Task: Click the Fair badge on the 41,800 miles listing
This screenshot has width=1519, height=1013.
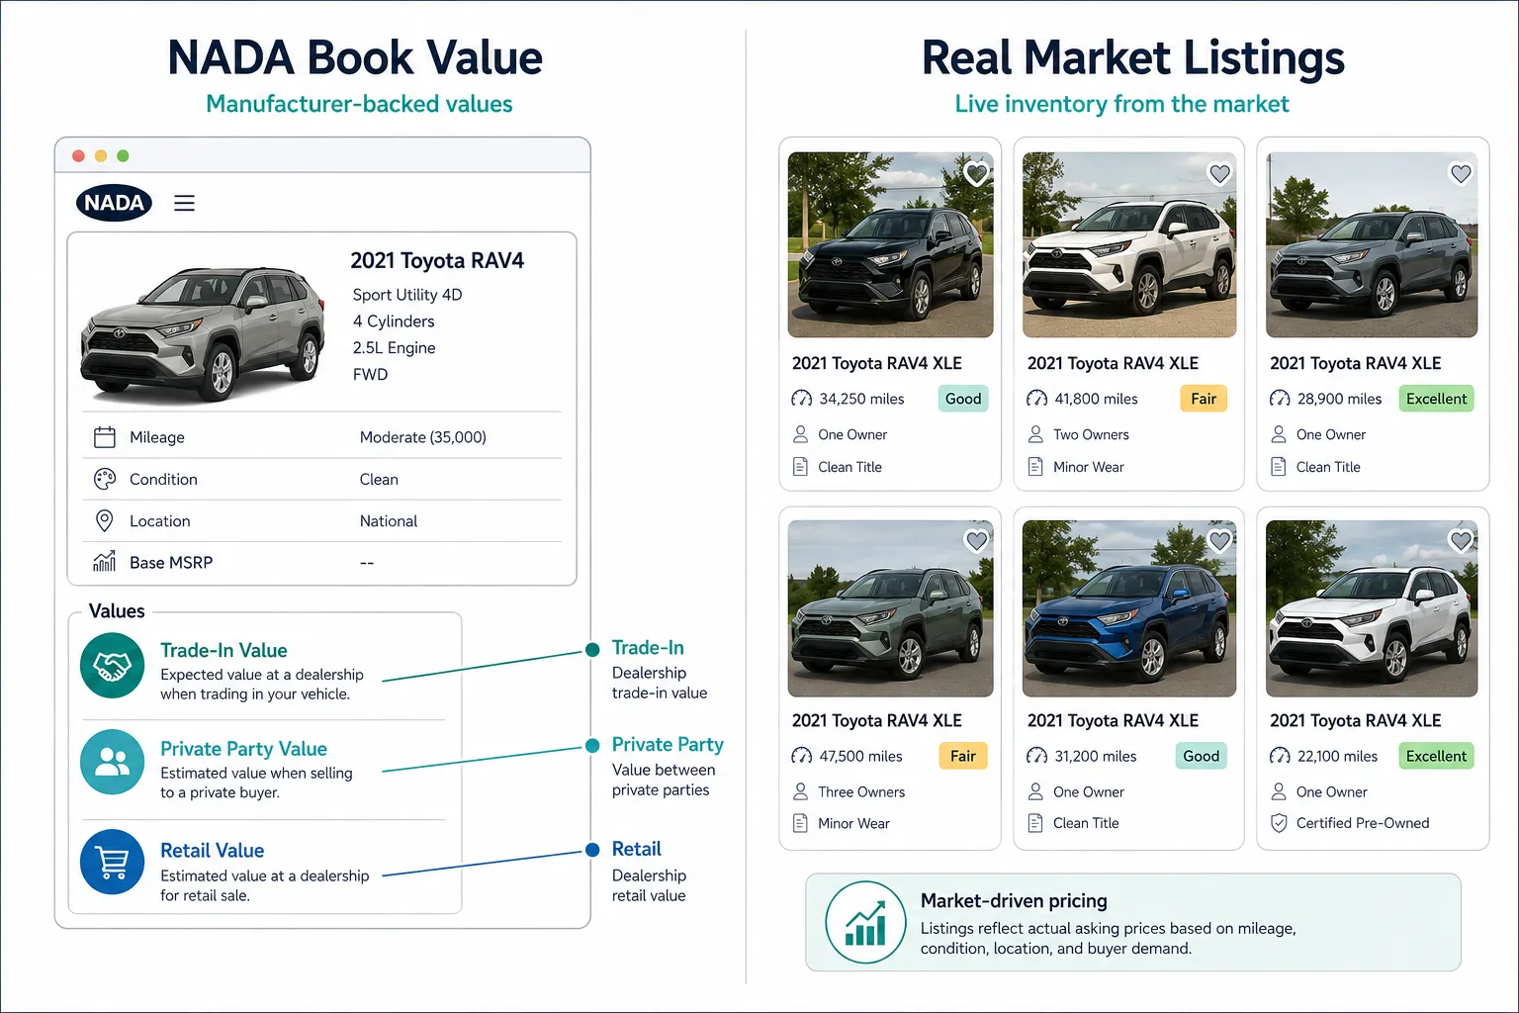Action: [x=1204, y=399]
